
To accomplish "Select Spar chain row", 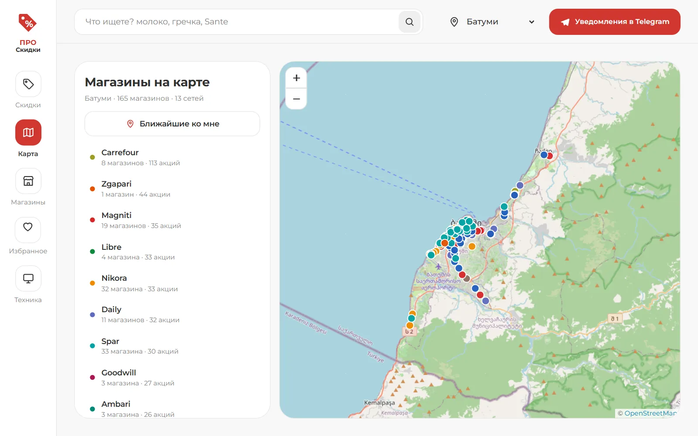I will click(x=173, y=346).
